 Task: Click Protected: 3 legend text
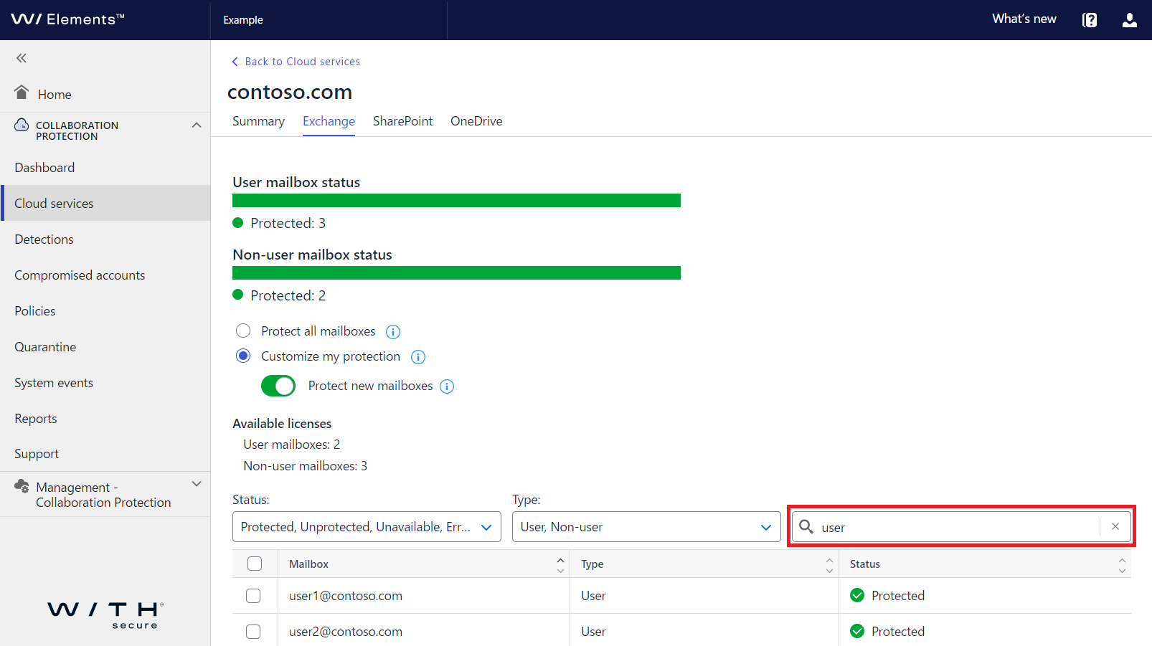[x=288, y=223]
